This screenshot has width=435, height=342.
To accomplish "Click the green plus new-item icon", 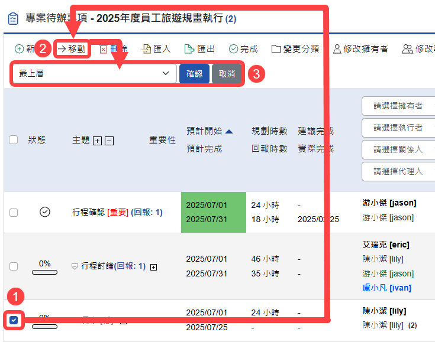I will [x=19, y=49].
